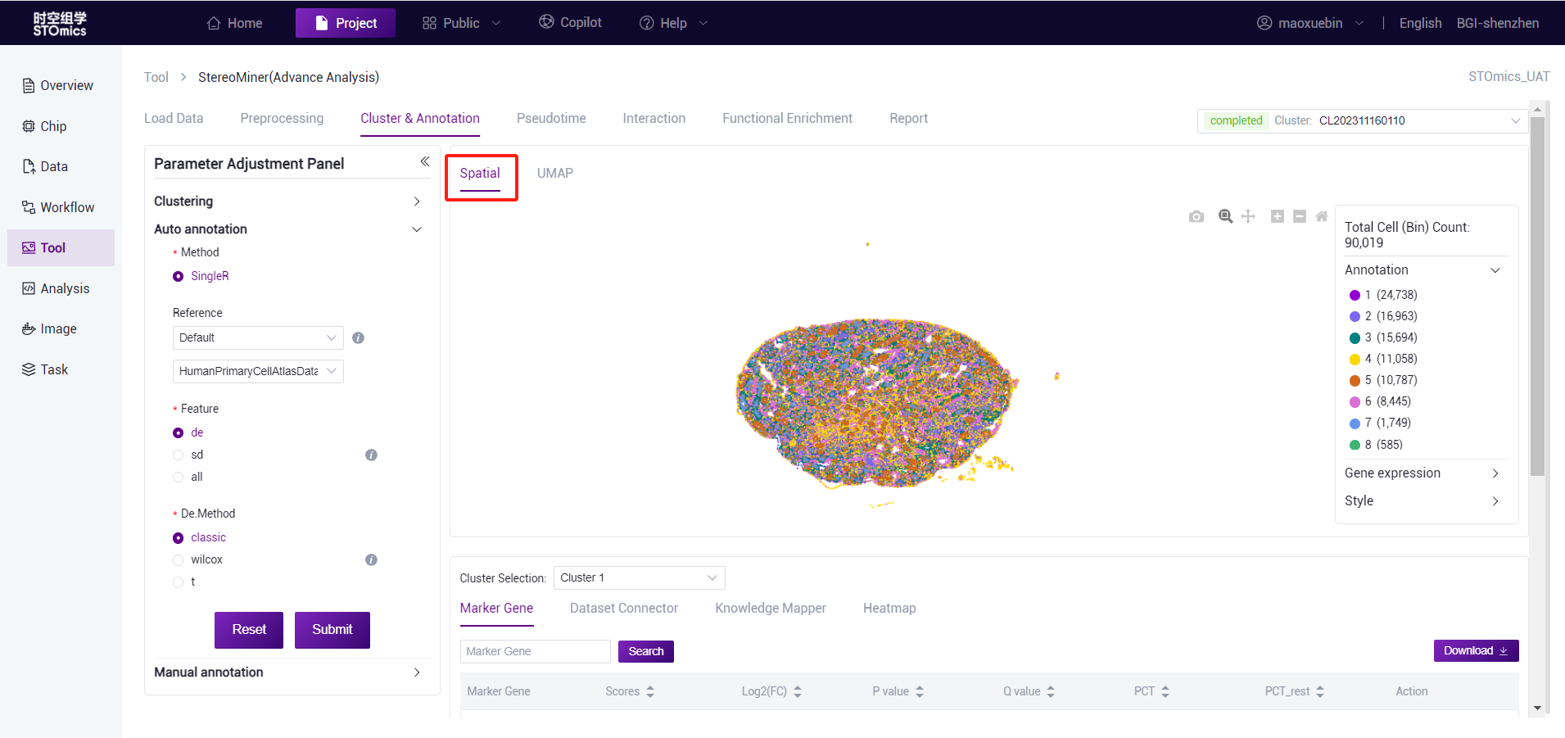The image size is (1565, 738).
Task: Open the Tool sidebar item
Action: pyautogui.click(x=61, y=247)
